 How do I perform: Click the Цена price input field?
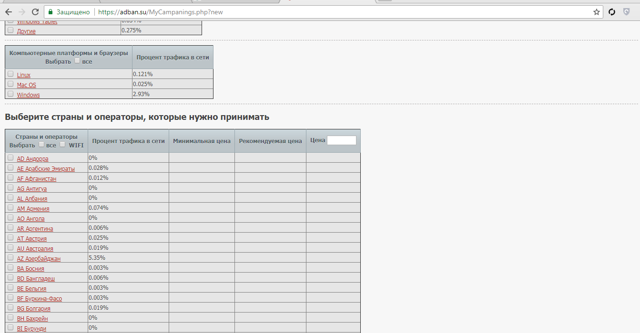point(341,140)
